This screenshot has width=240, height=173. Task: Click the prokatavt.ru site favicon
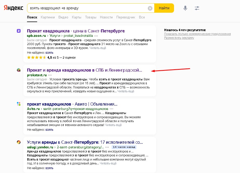click(18, 70)
